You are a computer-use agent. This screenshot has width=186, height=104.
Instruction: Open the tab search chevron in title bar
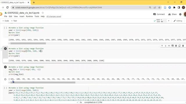[168, 2]
